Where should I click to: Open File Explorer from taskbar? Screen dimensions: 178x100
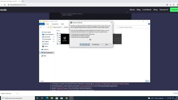tap(52, 98)
